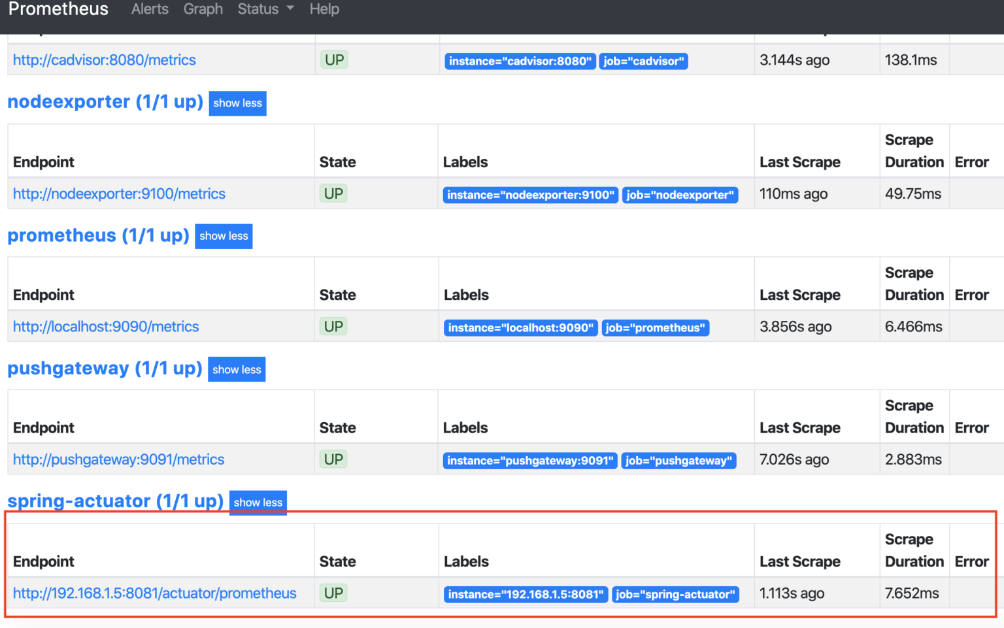Click the UP state badge for pushgateway
Image resolution: width=1004 pixels, height=628 pixels.
[x=333, y=459]
